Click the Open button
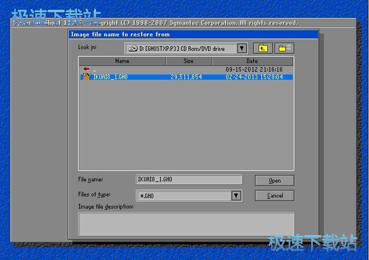 (274, 180)
